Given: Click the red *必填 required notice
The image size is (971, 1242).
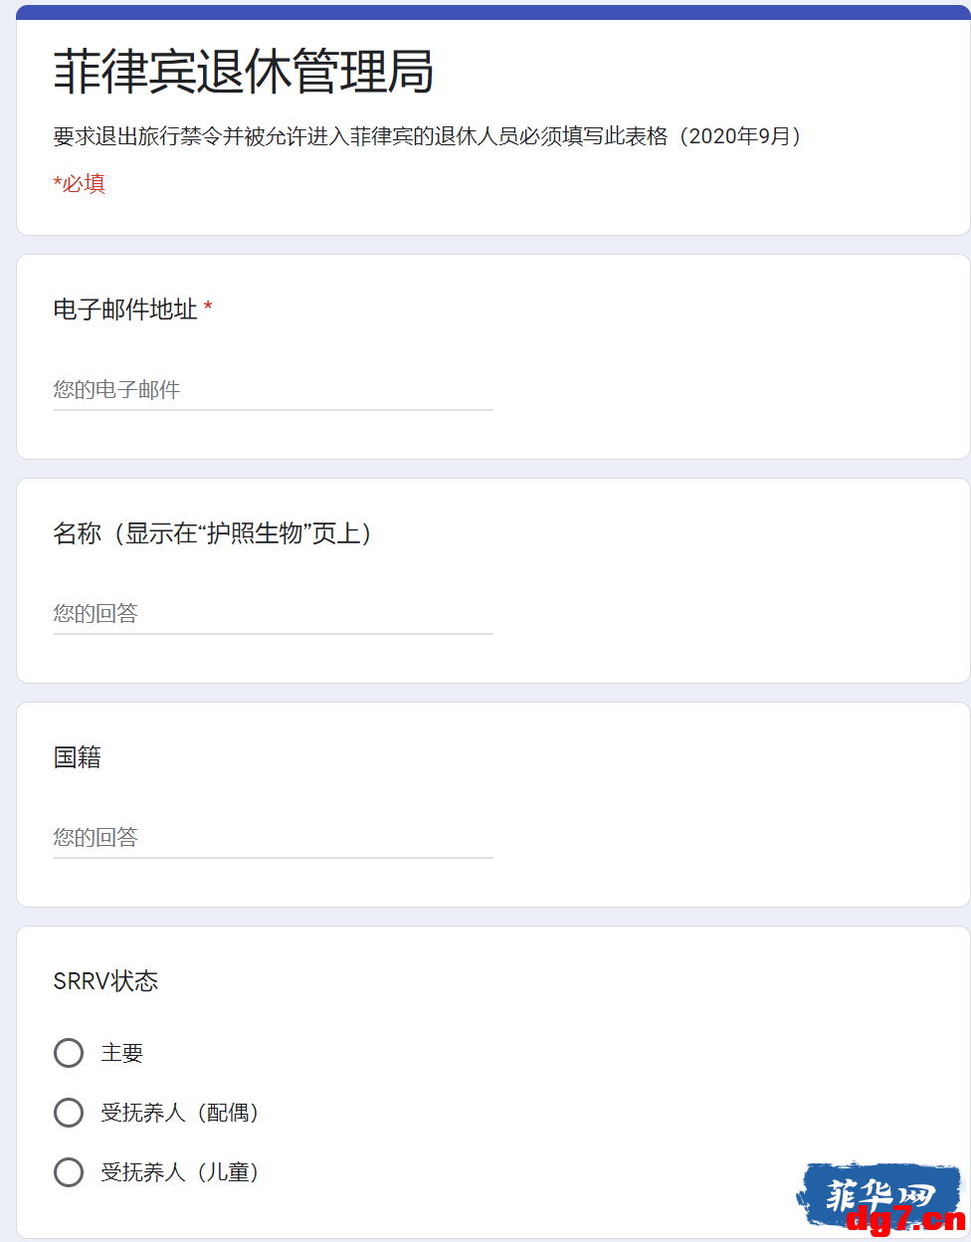Looking at the screenshot, I should [x=80, y=184].
